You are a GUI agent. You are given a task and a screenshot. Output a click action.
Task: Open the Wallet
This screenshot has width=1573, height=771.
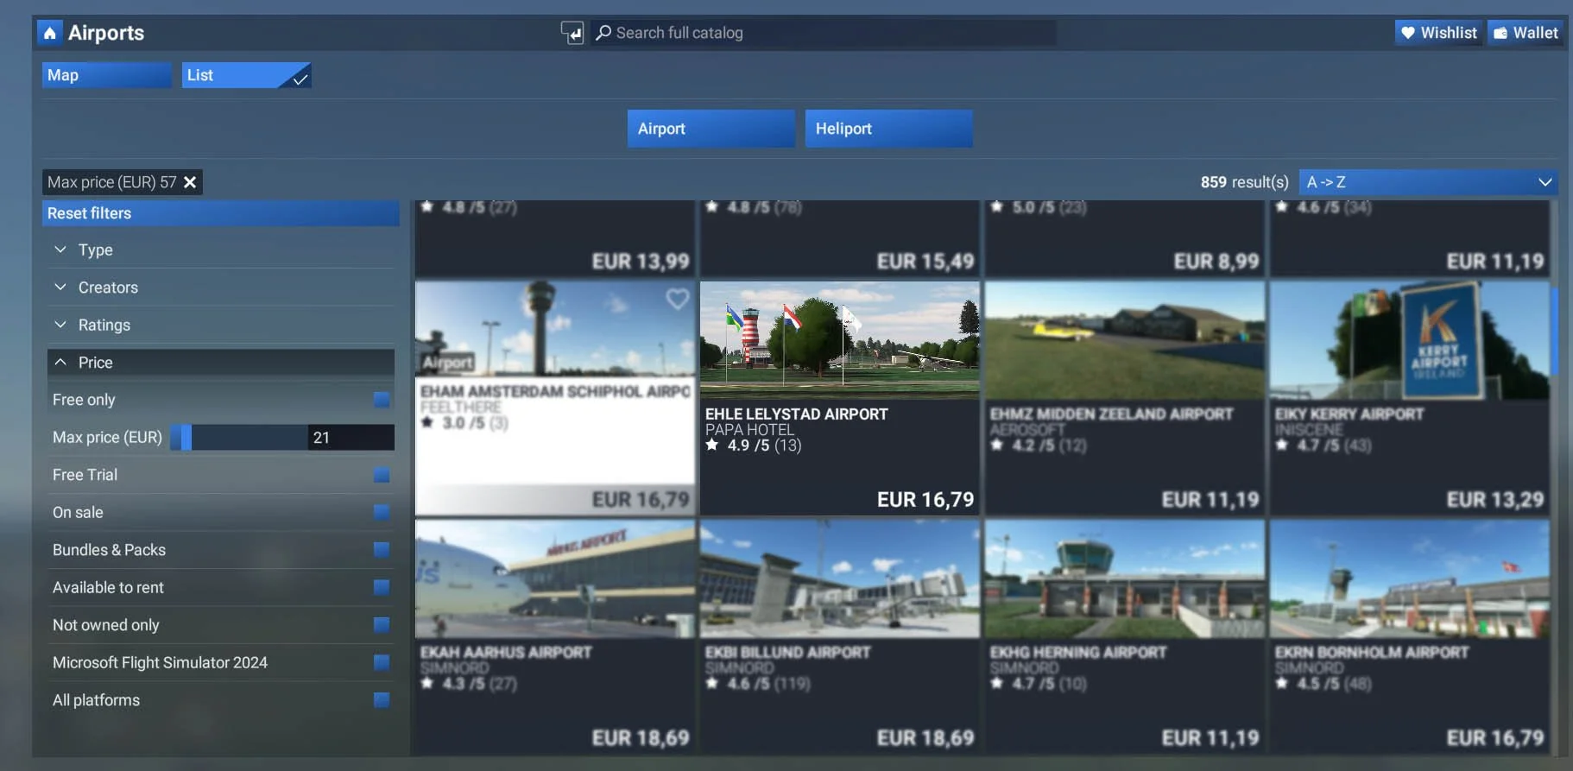[x=1526, y=33]
